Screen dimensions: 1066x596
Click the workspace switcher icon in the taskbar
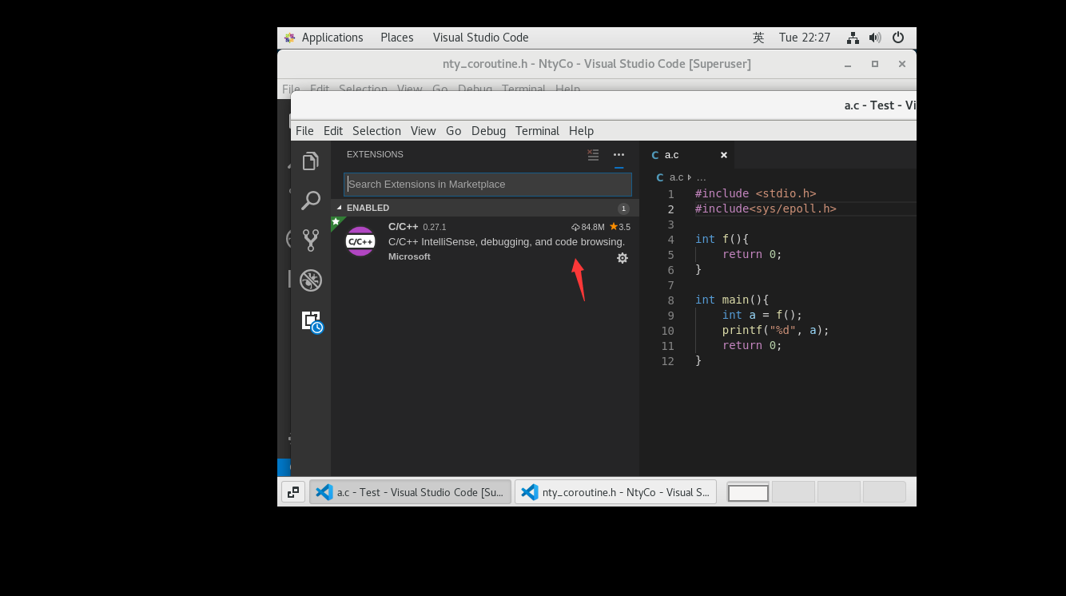click(293, 491)
